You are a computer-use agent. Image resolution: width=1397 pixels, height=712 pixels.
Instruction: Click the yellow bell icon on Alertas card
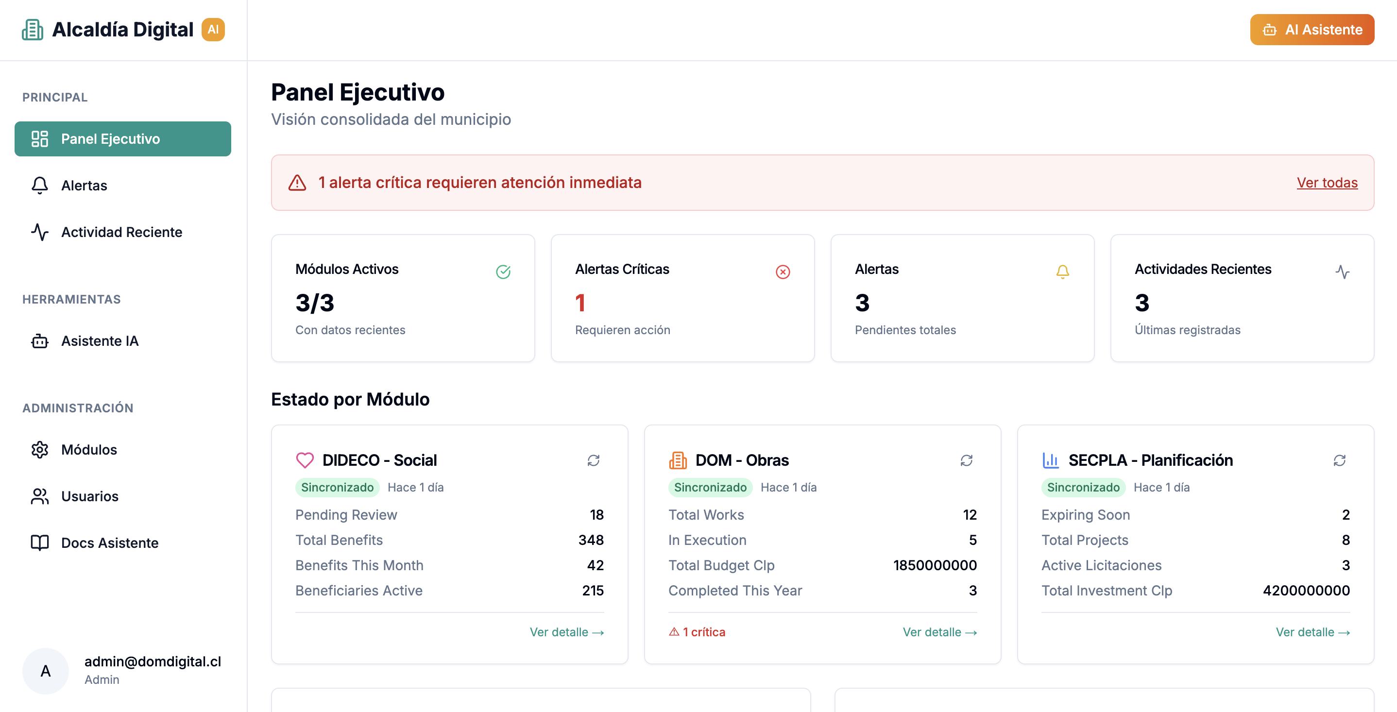(1063, 271)
